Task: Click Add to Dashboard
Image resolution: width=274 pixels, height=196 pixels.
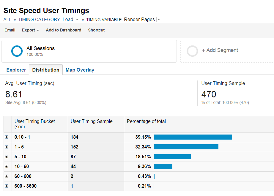Action: coord(63,30)
